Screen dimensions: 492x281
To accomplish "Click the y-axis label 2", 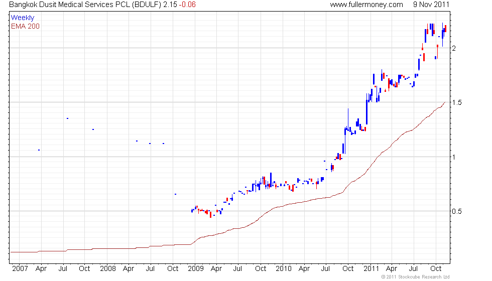I will coord(454,48).
